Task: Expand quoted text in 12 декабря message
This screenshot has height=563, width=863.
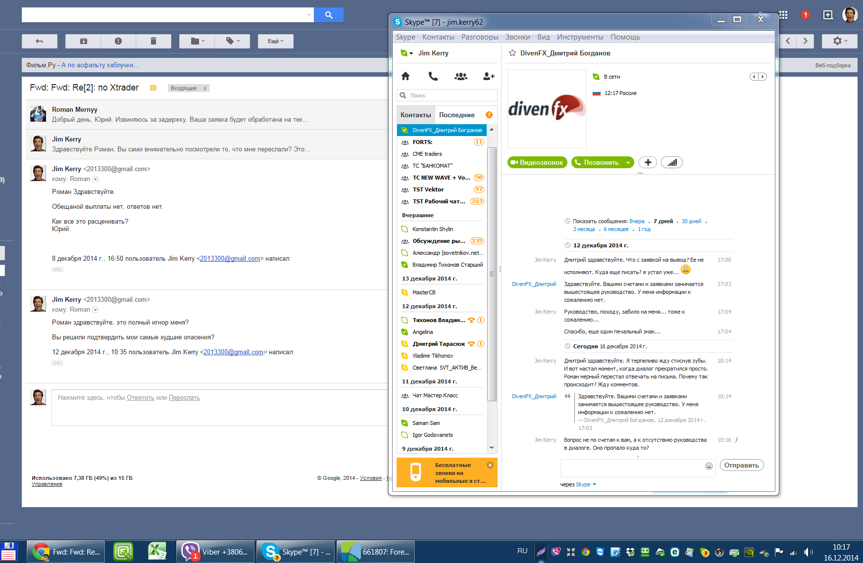Action: pyautogui.click(x=57, y=363)
